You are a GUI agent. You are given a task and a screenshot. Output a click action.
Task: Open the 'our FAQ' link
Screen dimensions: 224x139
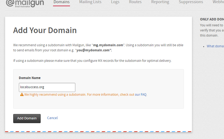pyautogui.click(x=141, y=95)
